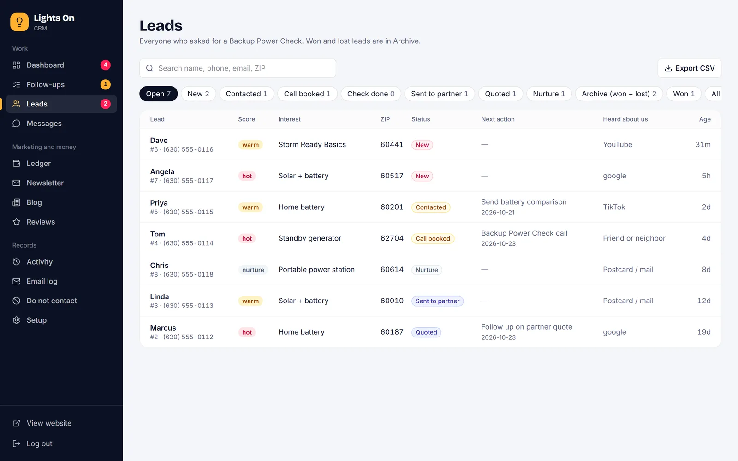Open Marcus's lead record
The height and width of the screenshot is (461, 738).
[x=430, y=332]
